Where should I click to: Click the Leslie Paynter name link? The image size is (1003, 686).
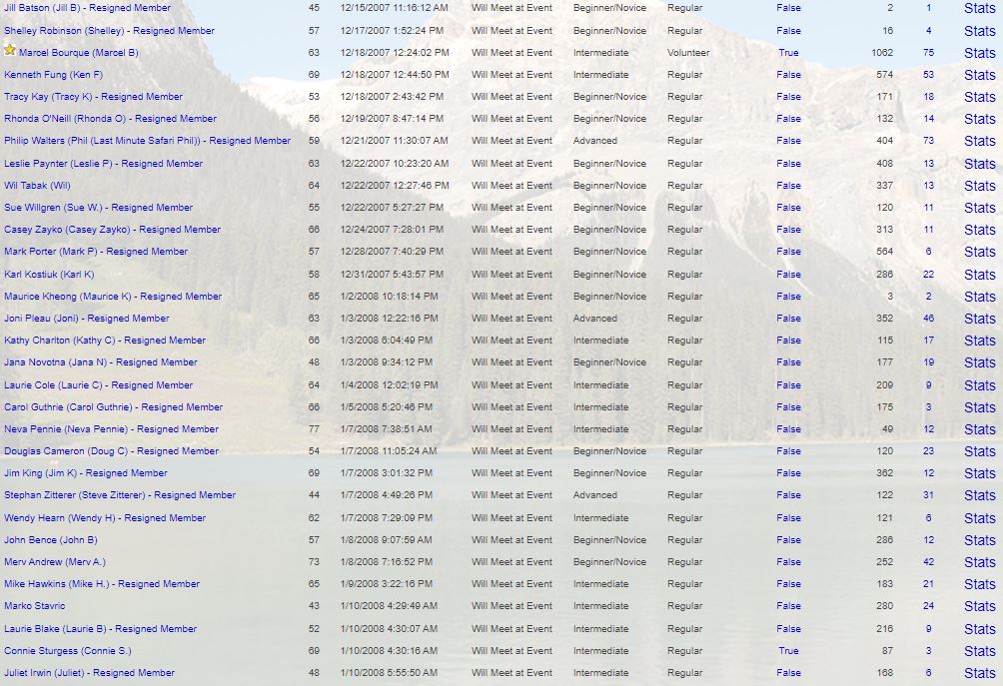(104, 164)
